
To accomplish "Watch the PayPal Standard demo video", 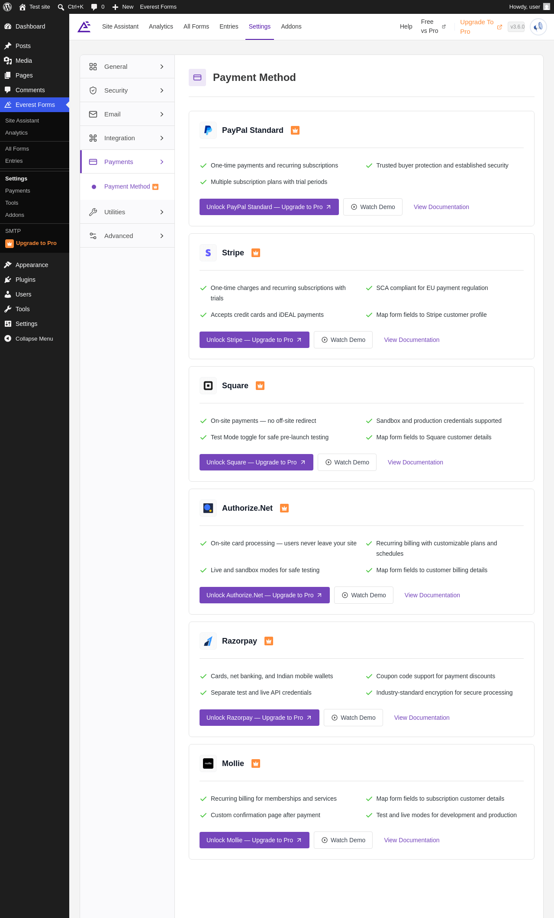I will pos(373,207).
